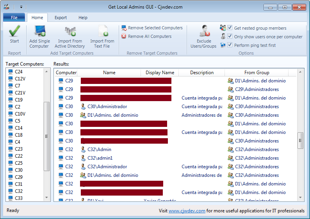The width and height of the screenshot is (310, 219).
Task: Select C22 in Target Computers list
Action: click(19, 156)
